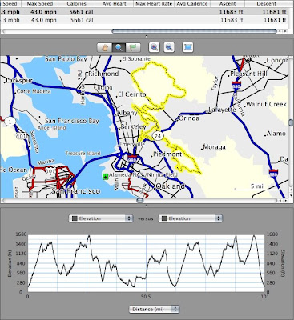Click the Richmond label on map
Viewport: 294px width, 320px height.
point(103,74)
